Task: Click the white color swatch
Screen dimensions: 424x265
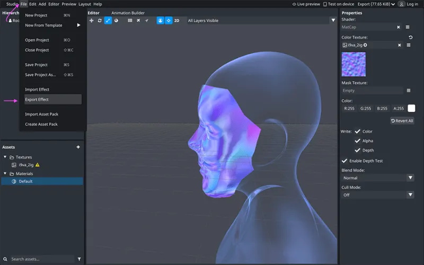Action: [411, 108]
